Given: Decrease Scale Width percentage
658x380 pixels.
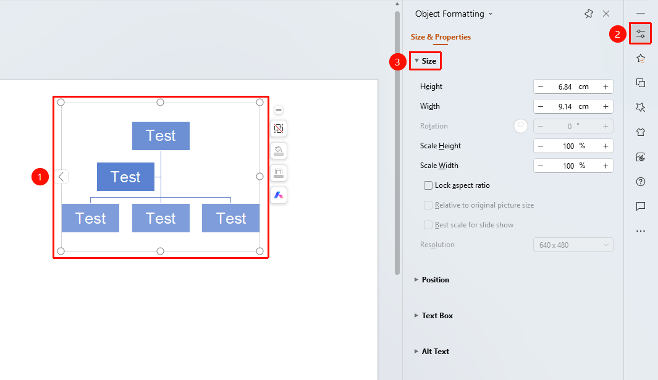Looking at the screenshot, I should coord(541,166).
